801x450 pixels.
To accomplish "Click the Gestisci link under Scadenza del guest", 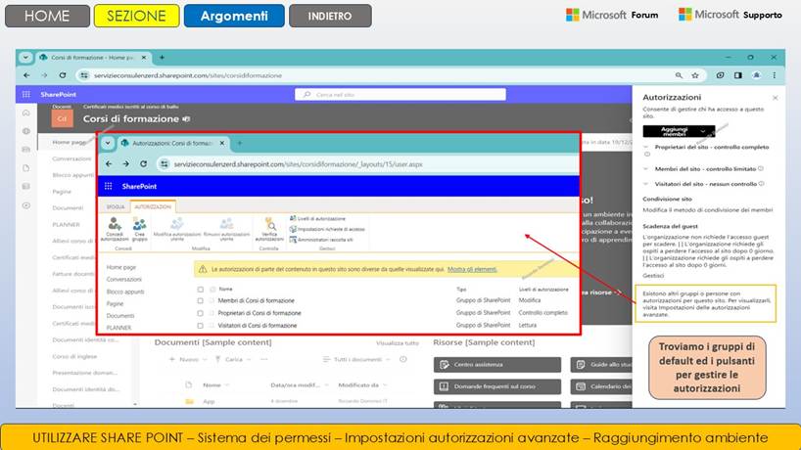I will point(653,276).
